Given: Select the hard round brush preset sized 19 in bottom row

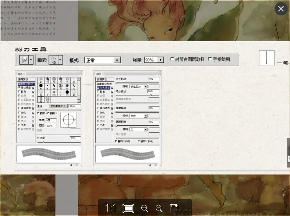Looking at the screenshot, I should tap(67, 93).
